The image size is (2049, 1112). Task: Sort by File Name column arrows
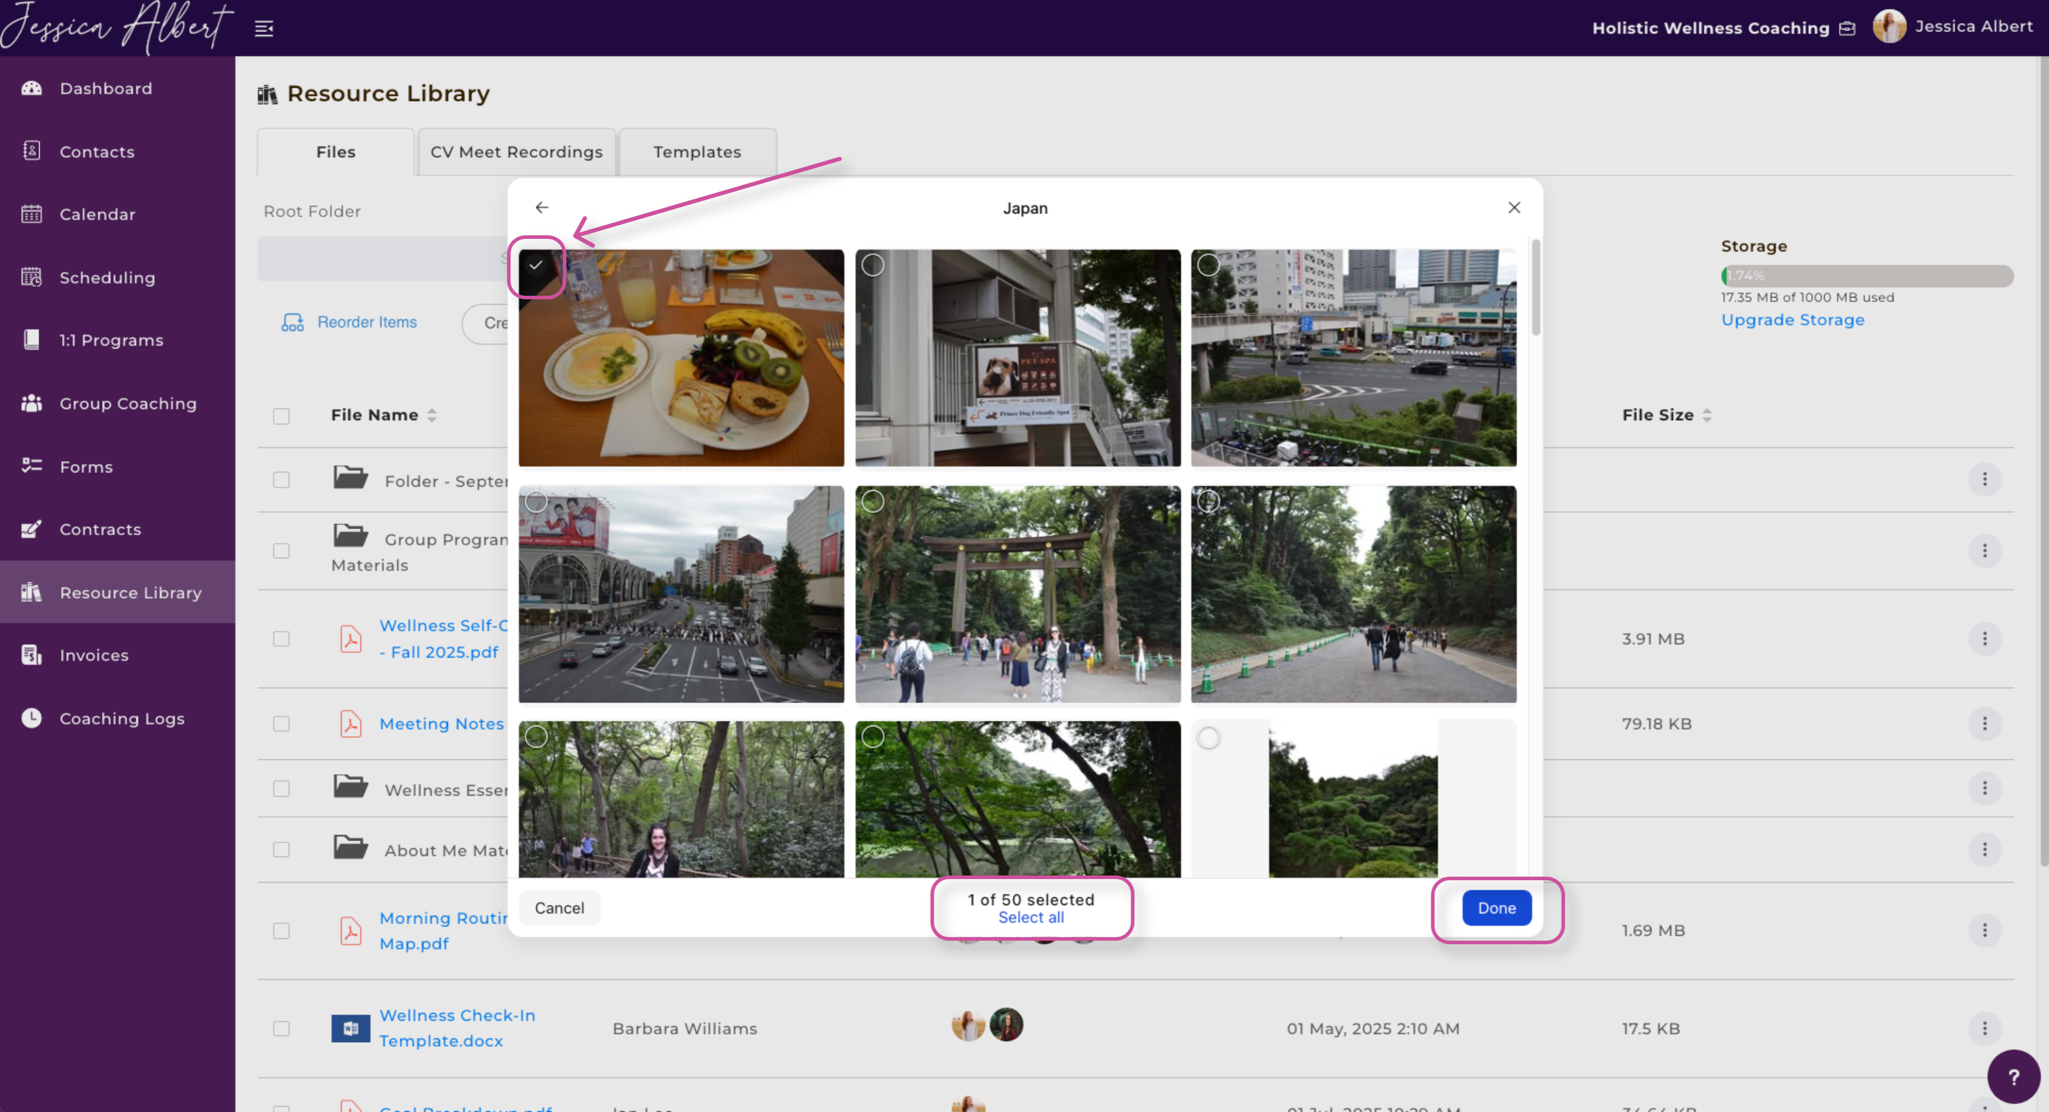point(432,415)
